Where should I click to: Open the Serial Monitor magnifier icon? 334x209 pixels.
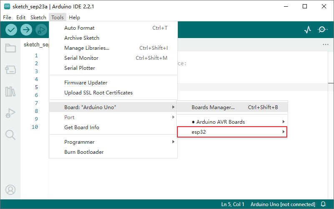pos(323,30)
